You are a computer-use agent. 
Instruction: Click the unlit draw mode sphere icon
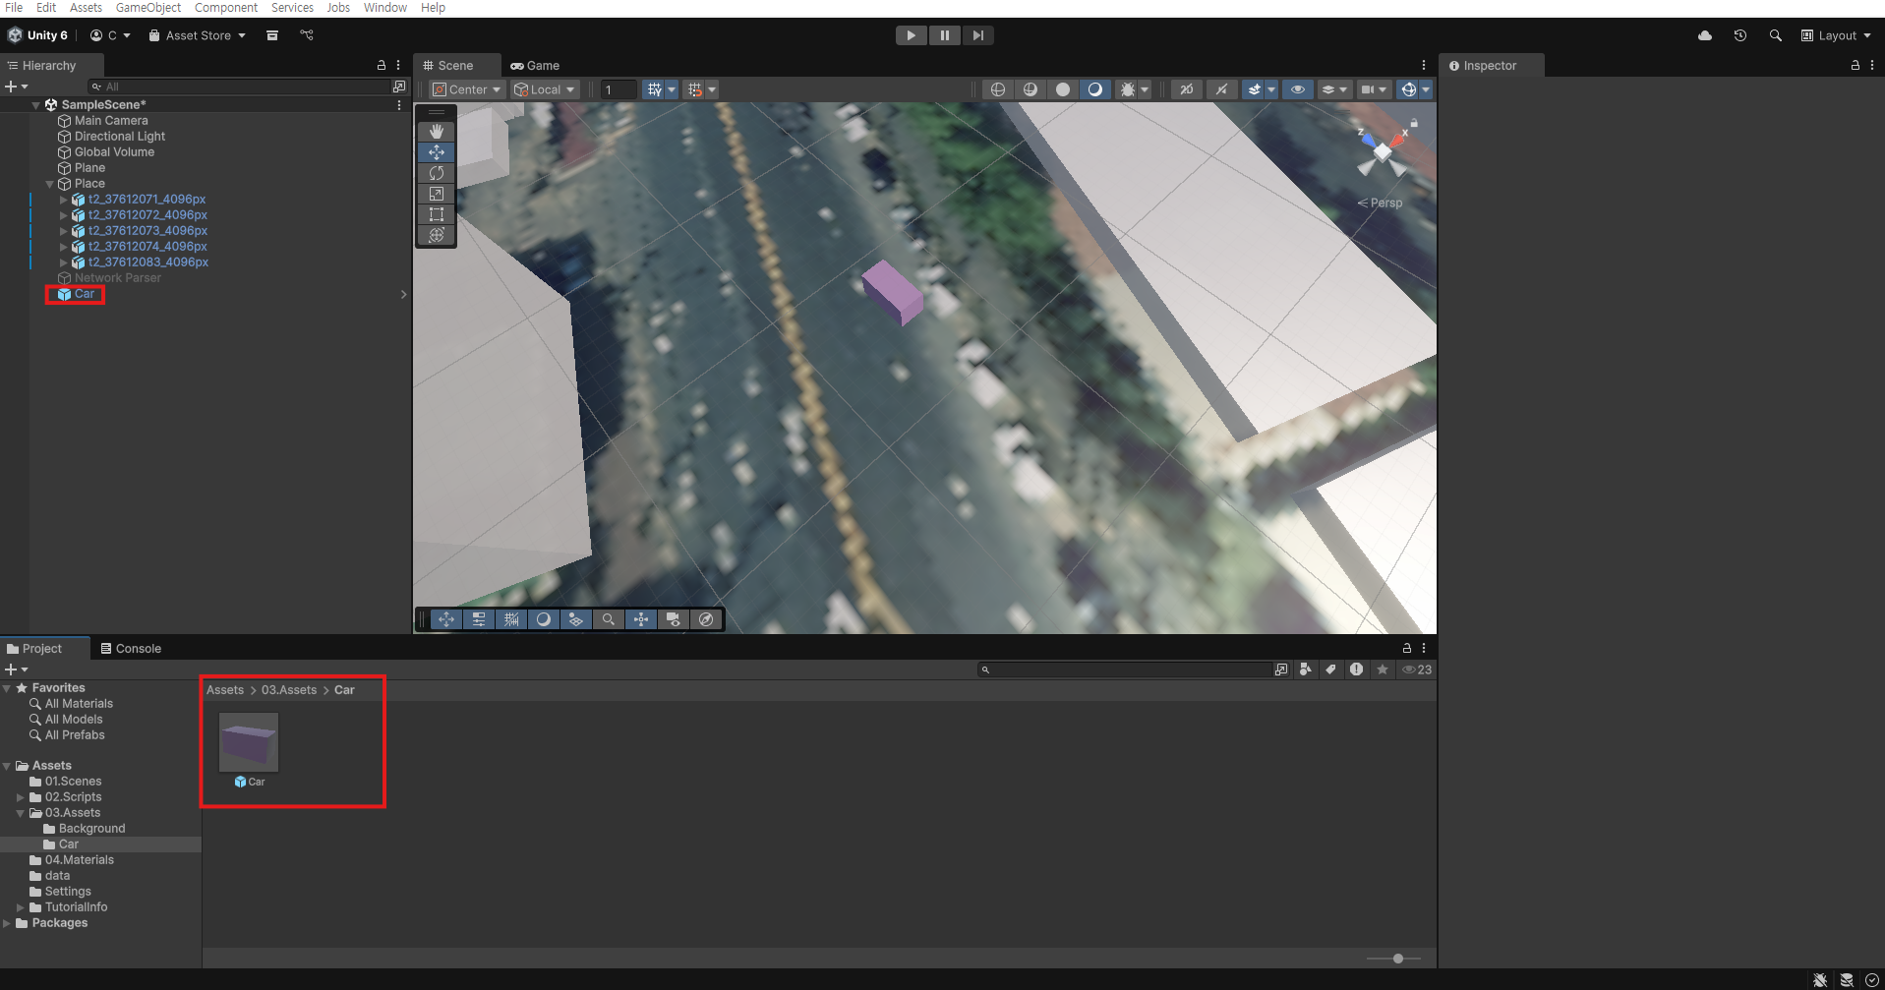pos(1063,89)
